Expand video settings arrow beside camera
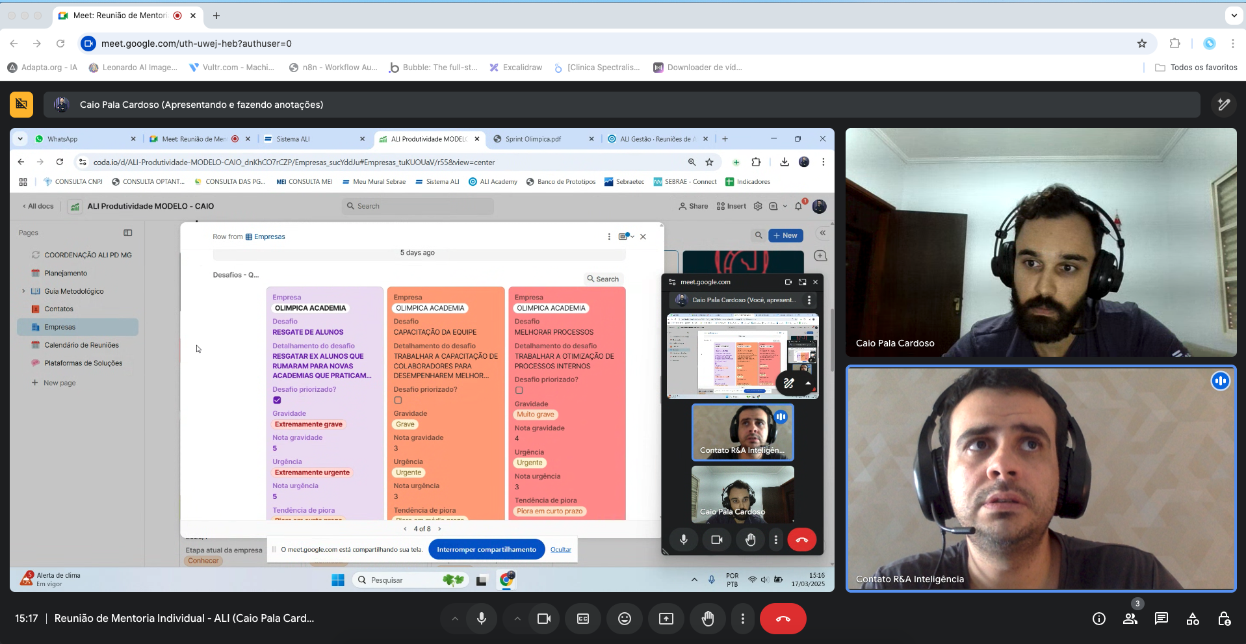The width and height of the screenshot is (1246, 644). 517,619
